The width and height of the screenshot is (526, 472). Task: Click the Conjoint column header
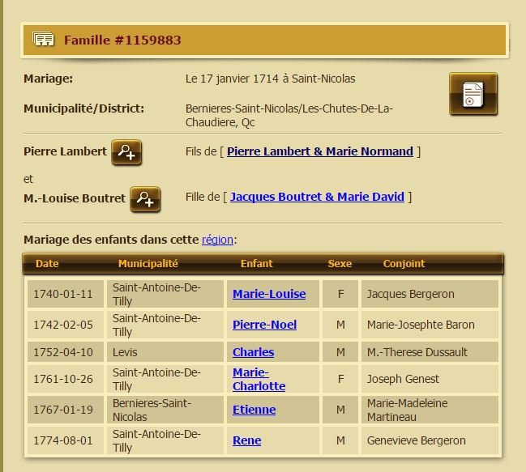tap(404, 264)
